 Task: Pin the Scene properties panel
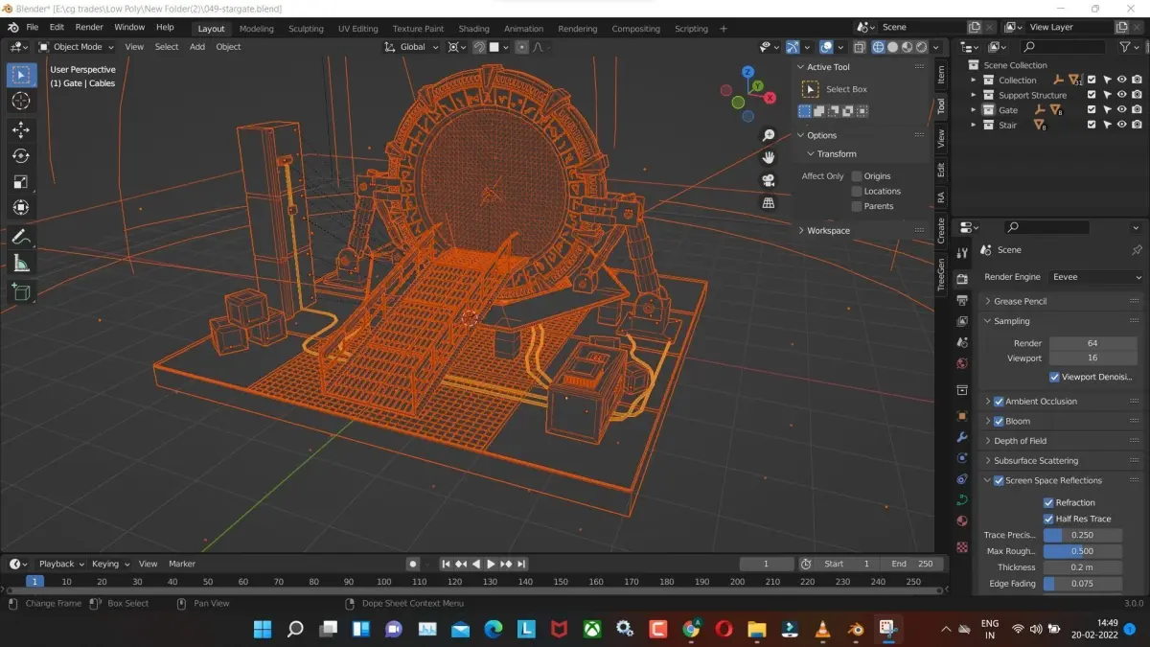[1137, 250]
